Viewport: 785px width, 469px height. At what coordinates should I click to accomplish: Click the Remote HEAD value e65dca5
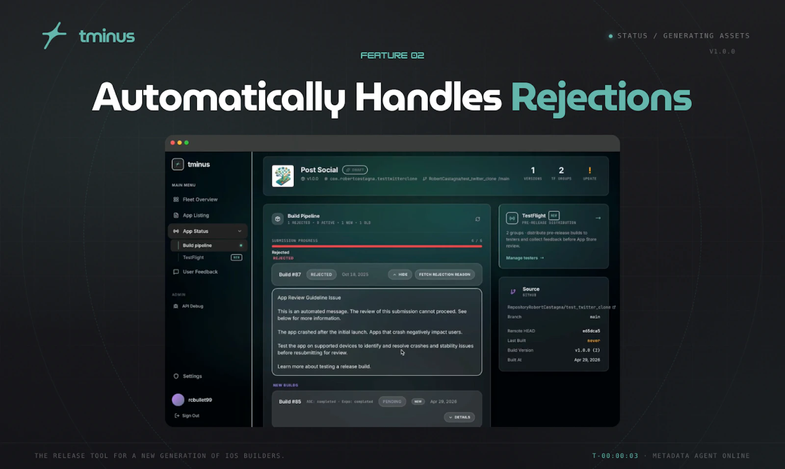[x=591, y=331]
